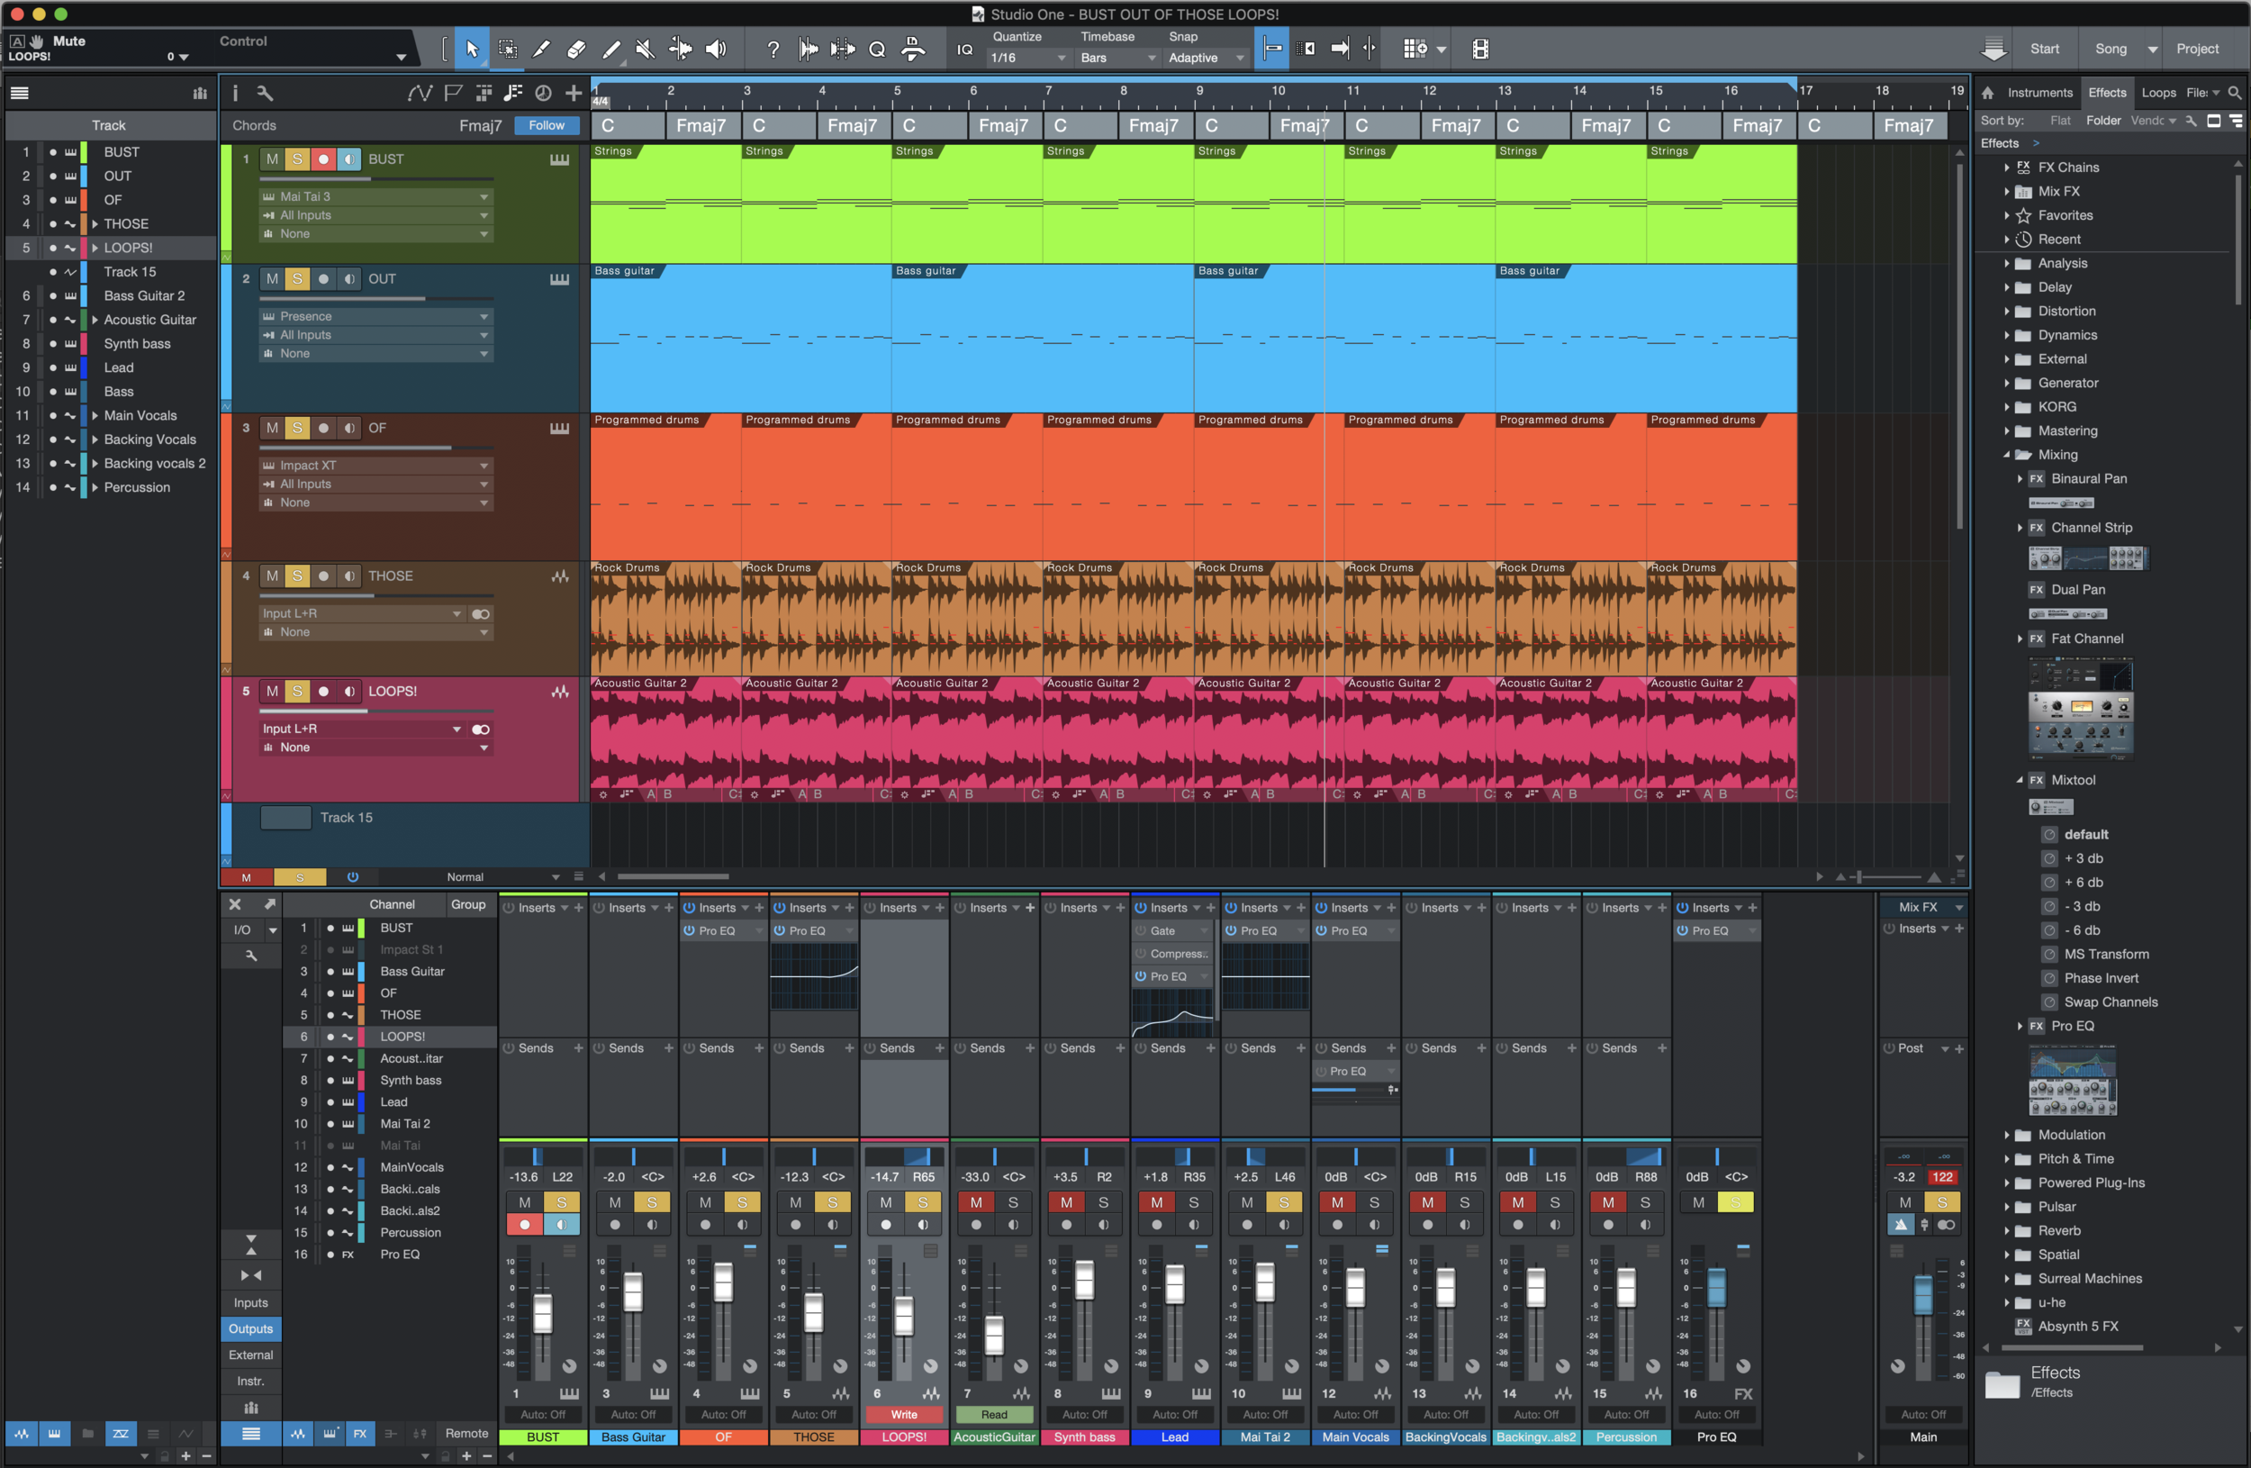Select the Split (knife) tool
2251x1468 pixels.
click(x=541, y=50)
